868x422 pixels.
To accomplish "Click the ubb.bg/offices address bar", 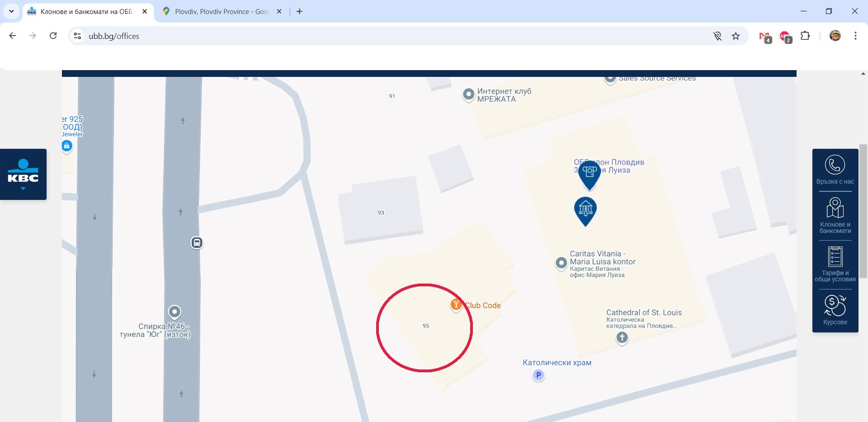I will (389, 36).
